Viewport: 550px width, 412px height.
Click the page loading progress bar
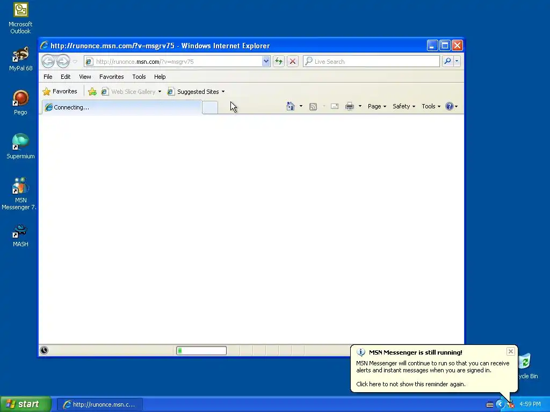pos(201,350)
